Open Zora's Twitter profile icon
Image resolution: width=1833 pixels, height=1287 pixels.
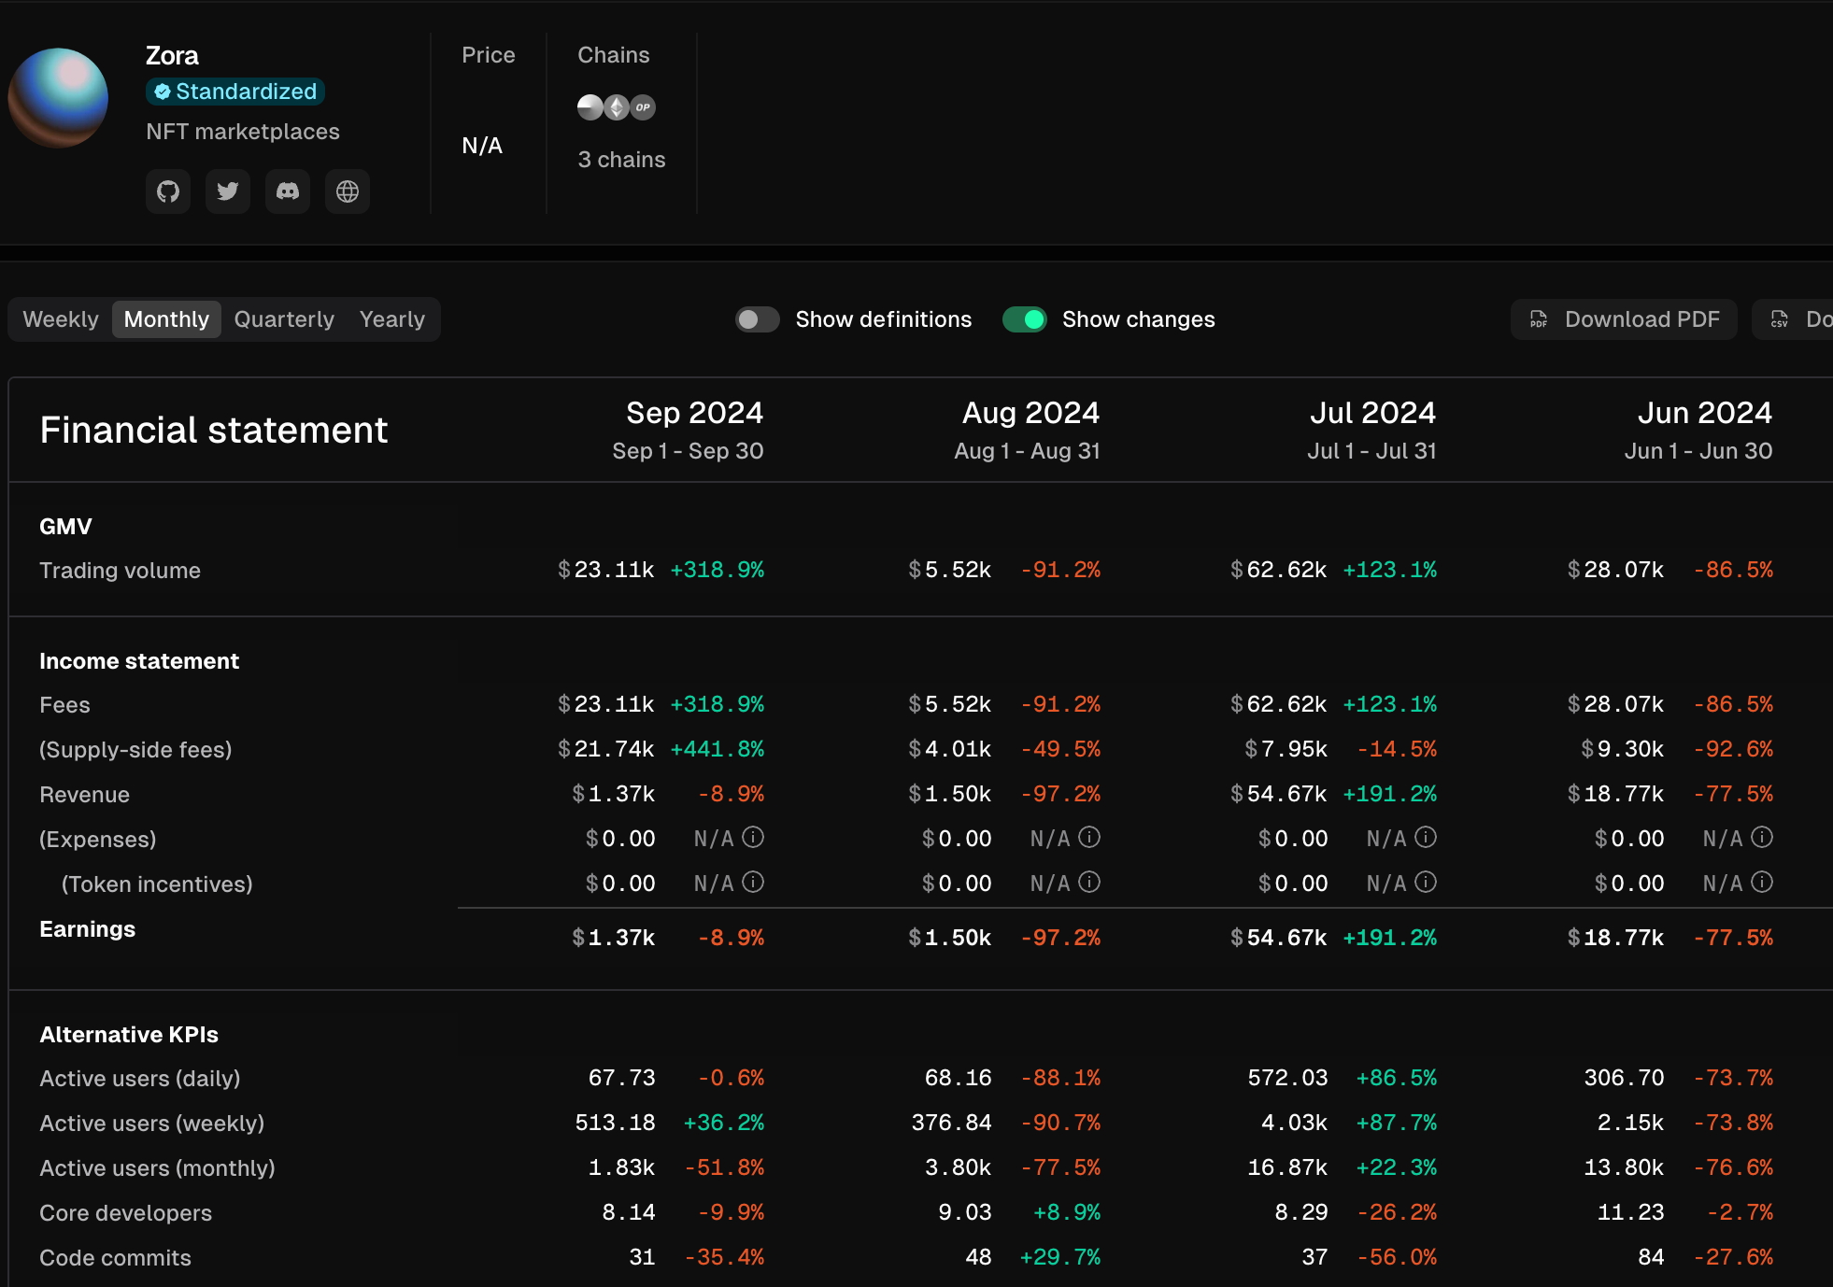(x=228, y=191)
